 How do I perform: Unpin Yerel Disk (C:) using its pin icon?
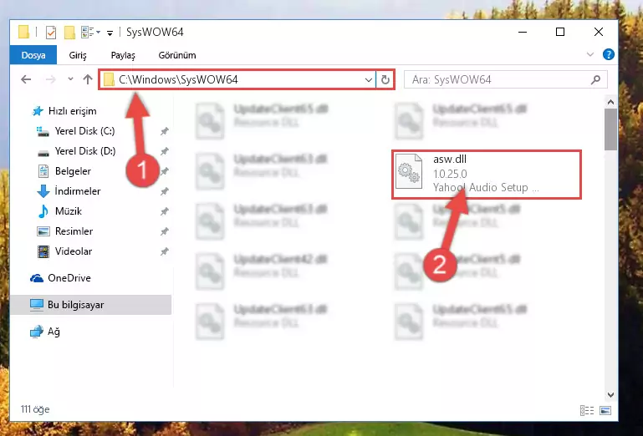tap(165, 131)
